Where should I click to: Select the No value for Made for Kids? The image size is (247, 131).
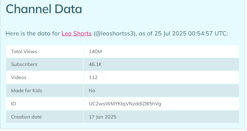click(92, 91)
